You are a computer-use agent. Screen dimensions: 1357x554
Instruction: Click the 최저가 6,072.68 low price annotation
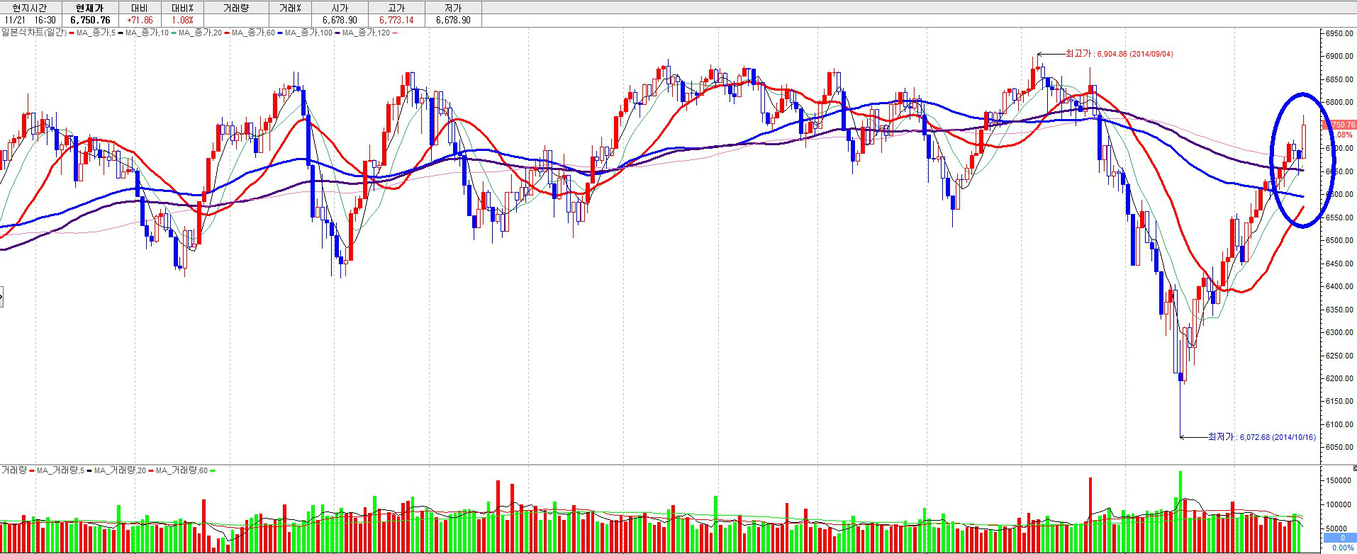[x=1261, y=437]
